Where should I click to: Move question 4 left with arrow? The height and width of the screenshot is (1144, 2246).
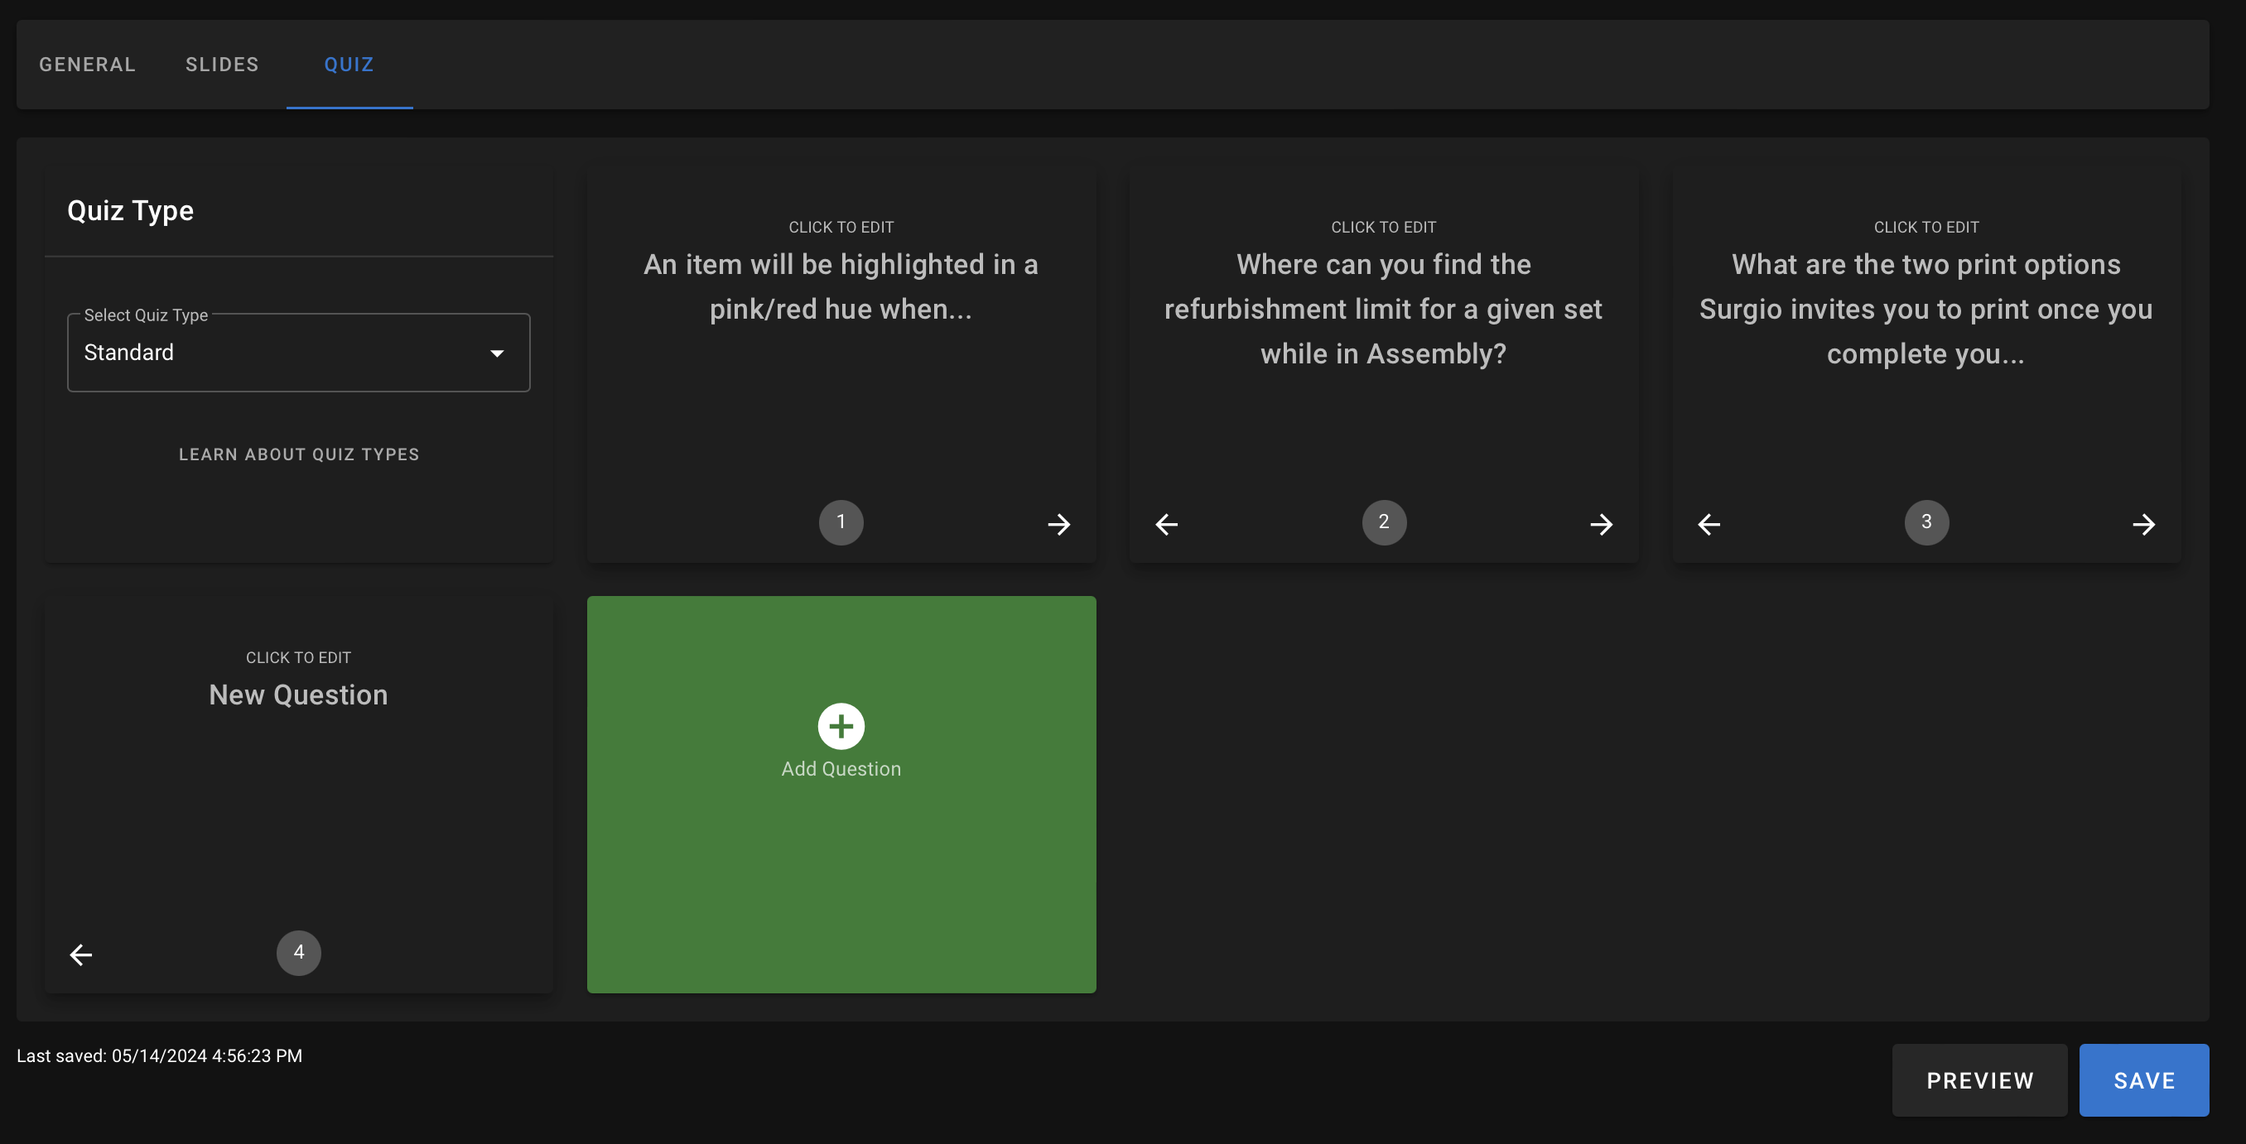click(81, 954)
